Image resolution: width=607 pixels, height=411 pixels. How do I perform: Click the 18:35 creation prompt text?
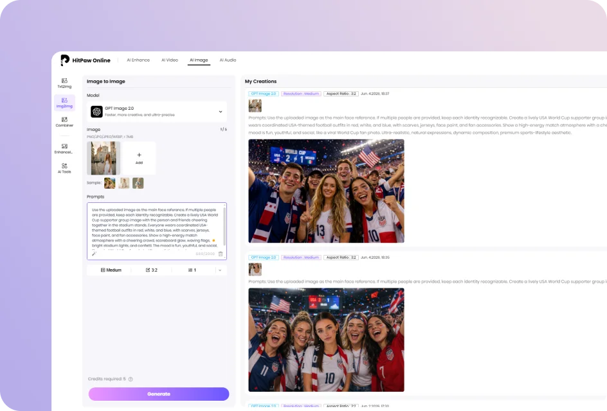[428, 281]
